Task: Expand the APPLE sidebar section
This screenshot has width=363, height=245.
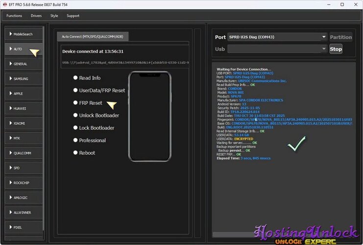Action: (24, 94)
